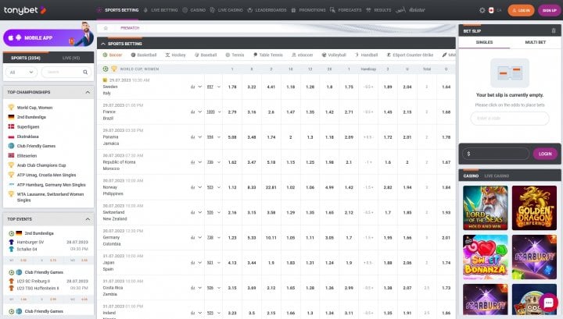
Task: Open the Canada flag language selector
Action: tap(491, 10)
